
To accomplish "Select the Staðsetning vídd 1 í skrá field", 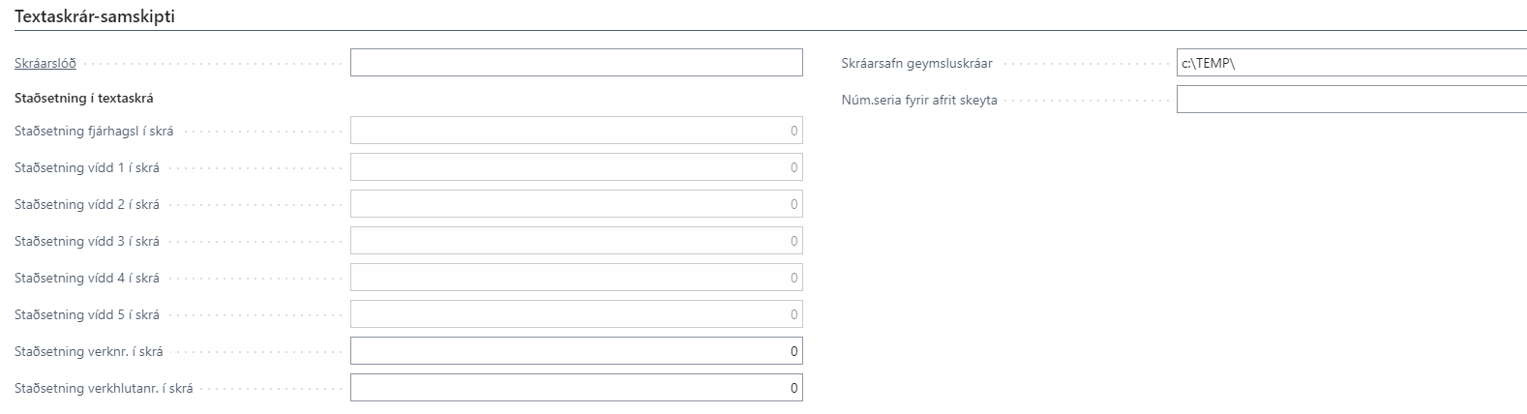I will coord(576,167).
